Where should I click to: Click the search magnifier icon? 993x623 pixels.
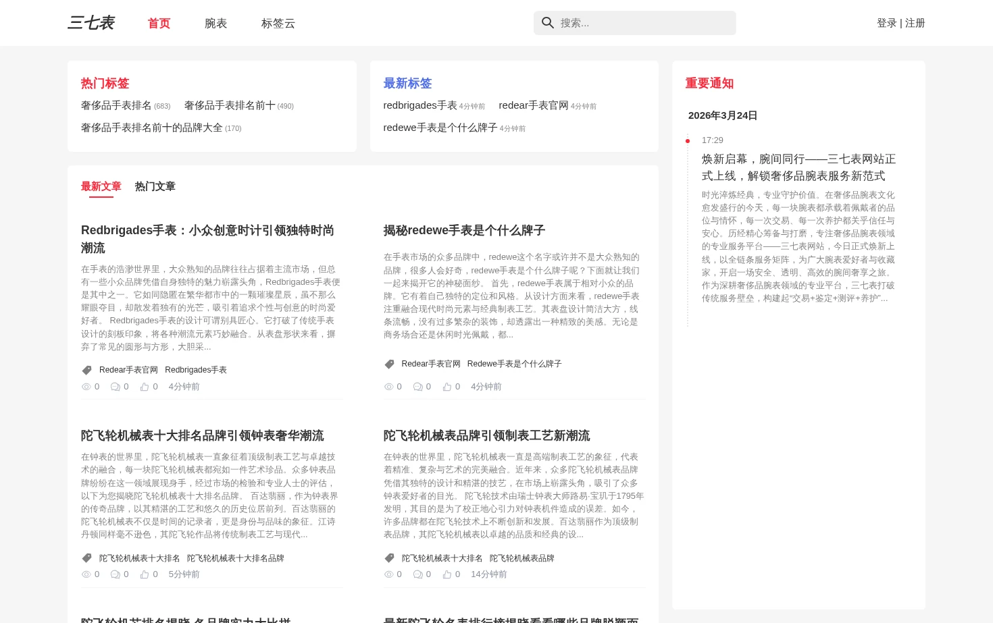coord(548,23)
